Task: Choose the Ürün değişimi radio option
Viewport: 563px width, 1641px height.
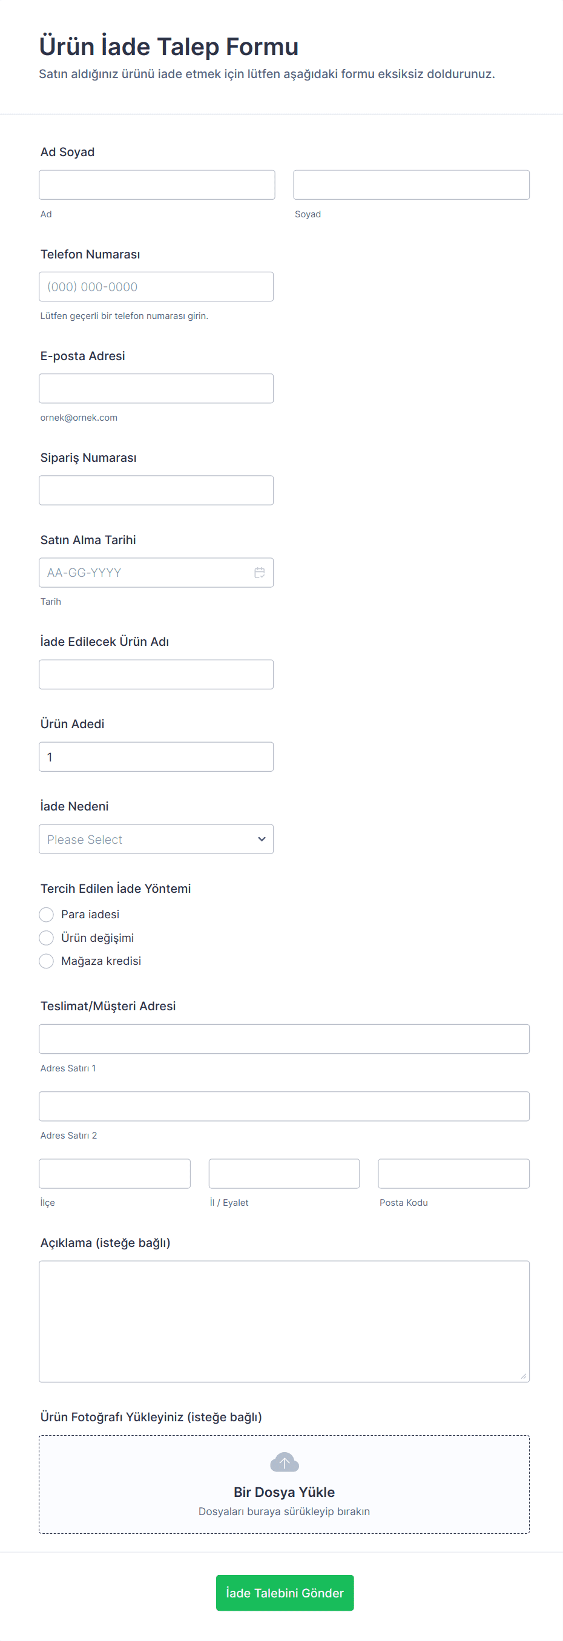Action: click(x=47, y=938)
